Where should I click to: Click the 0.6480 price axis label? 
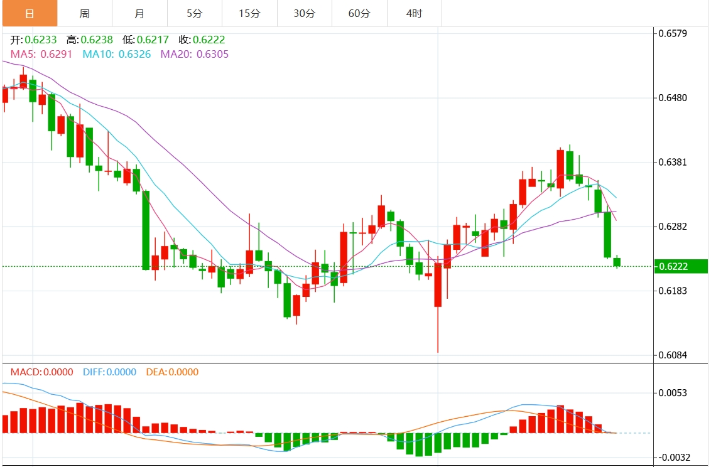pos(673,98)
